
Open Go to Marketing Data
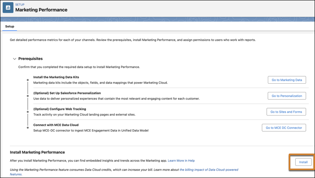tap(287, 80)
